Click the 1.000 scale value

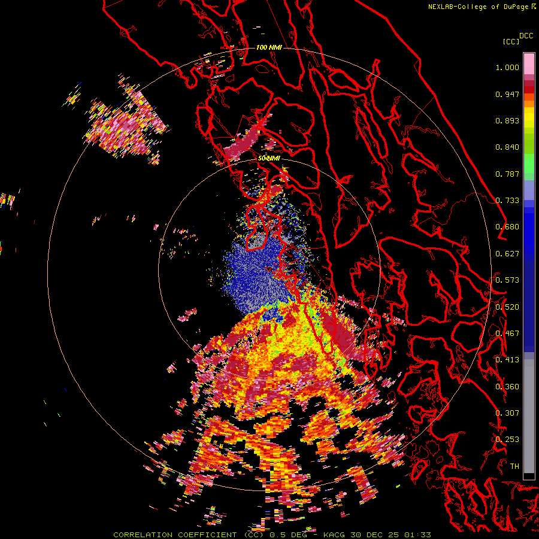507,67
